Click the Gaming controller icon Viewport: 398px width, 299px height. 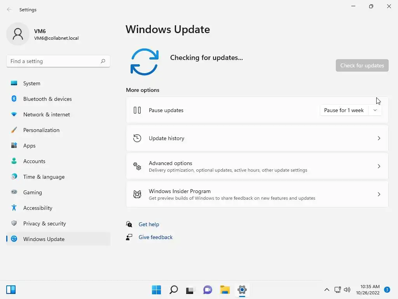click(14, 192)
